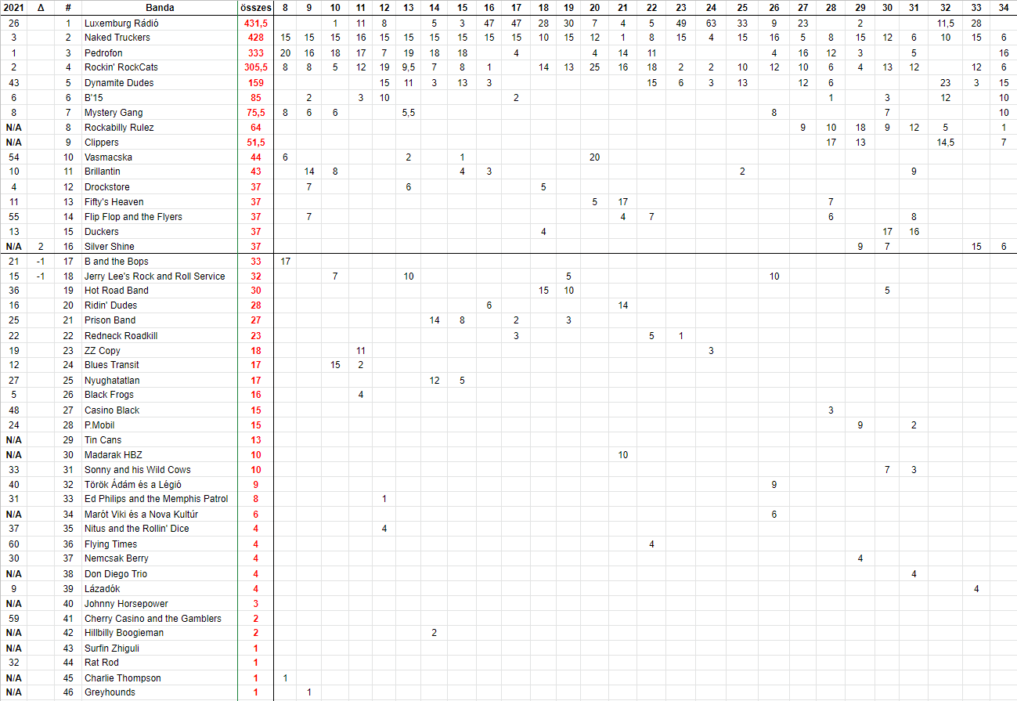Select Ed Philips and the Memphis Patrol
1017x701 pixels.
click(157, 499)
